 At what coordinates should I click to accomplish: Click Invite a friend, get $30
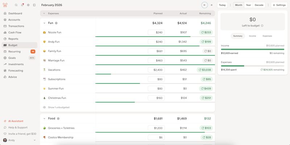pos(20,134)
